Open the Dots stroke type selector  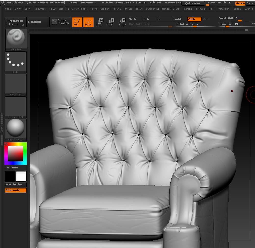pos(16,62)
